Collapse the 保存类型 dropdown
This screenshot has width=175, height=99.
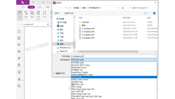click(155, 60)
